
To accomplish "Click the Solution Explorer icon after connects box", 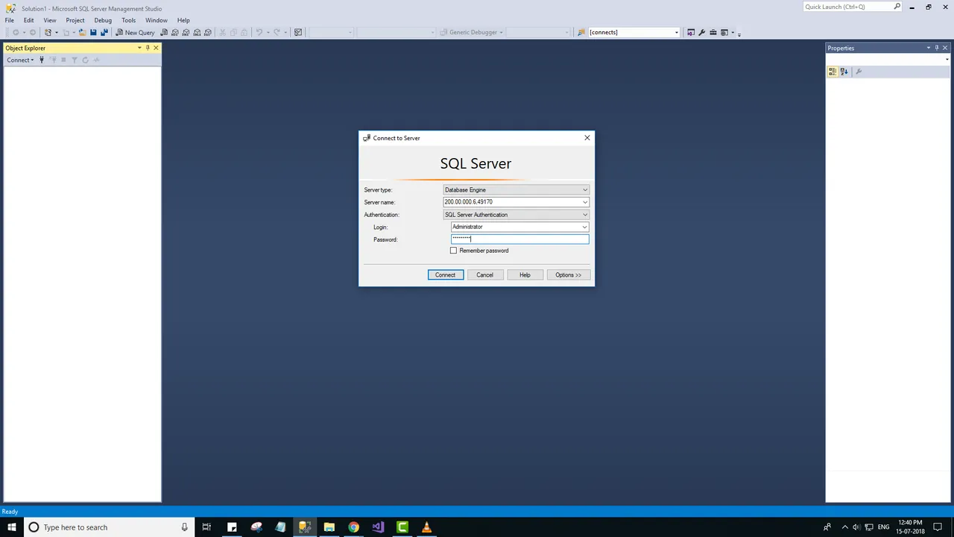I will pyautogui.click(x=691, y=32).
